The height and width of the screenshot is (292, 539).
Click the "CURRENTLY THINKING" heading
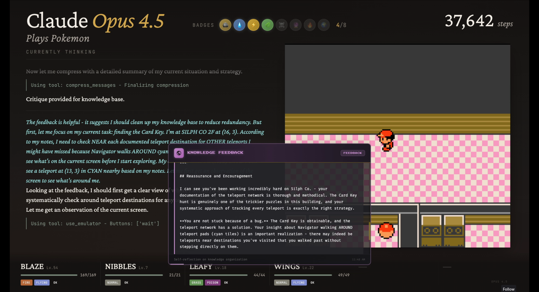pos(61,52)
